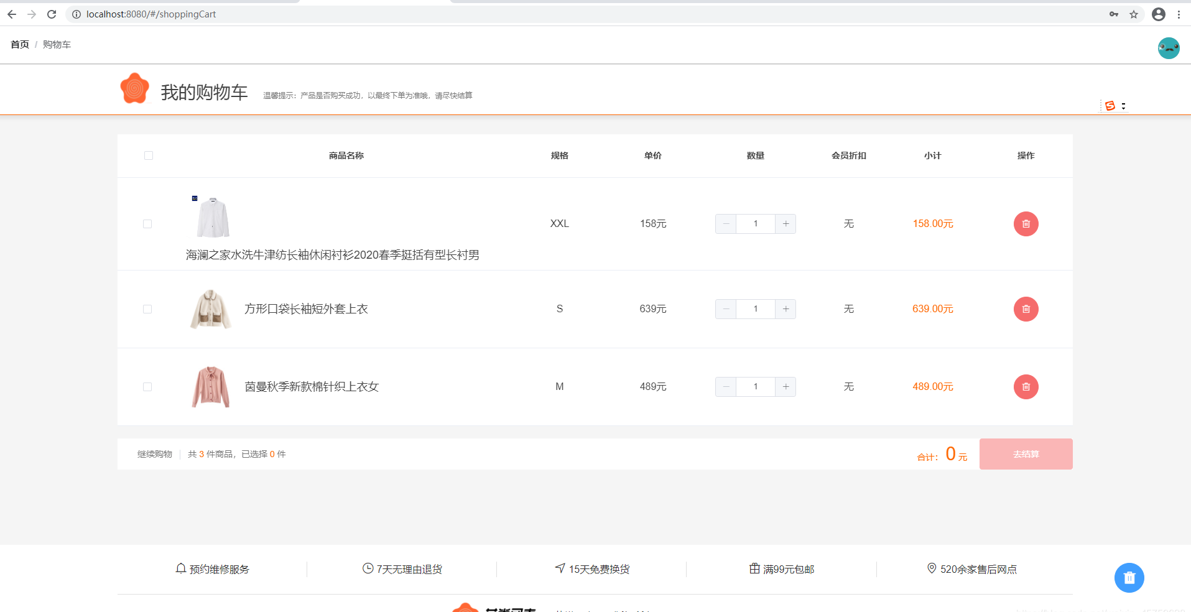
Task: Increase quantity of the XXL shirt
Action: 786,224
